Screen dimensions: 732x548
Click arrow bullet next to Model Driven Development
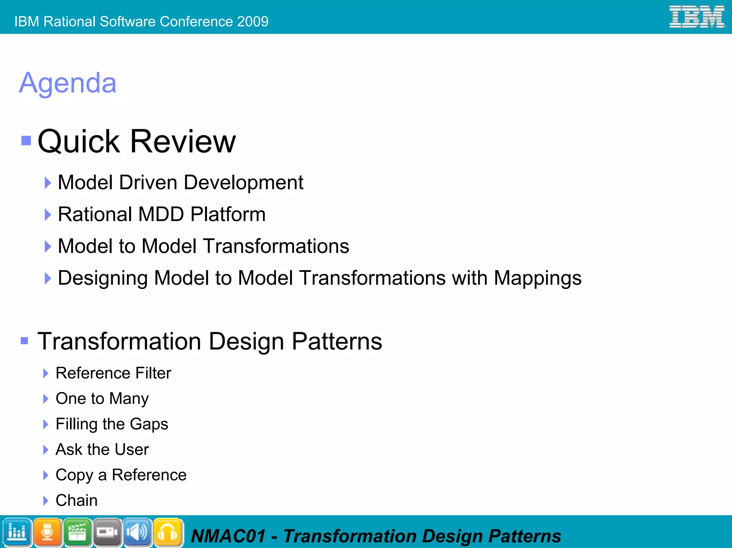pos(48,183)
